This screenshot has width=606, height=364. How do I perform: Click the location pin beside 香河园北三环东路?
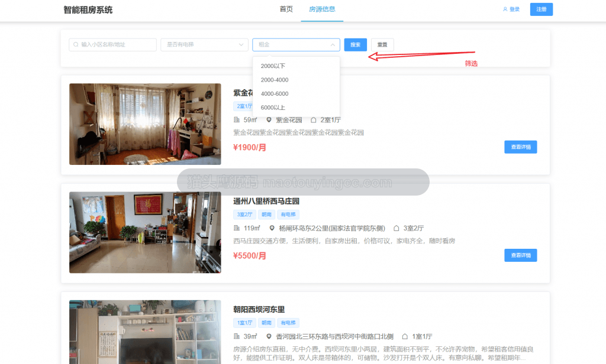pos(269,337)
